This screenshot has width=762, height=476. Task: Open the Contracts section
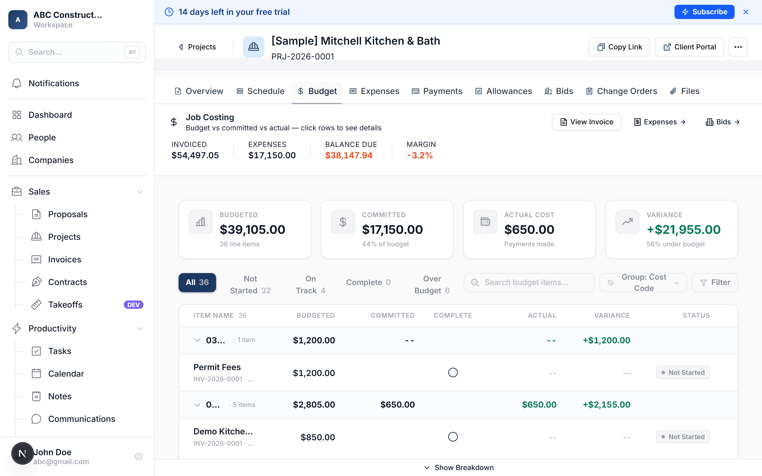(67, 282)
